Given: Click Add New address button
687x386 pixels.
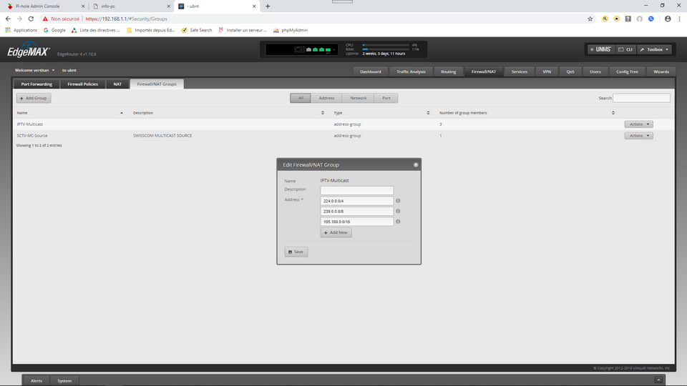Looking at the screenshot, I should tap(336, 232).
